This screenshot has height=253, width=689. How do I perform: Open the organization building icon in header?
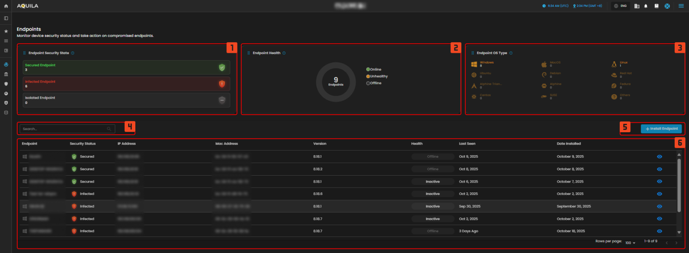(x=637, y=6)
